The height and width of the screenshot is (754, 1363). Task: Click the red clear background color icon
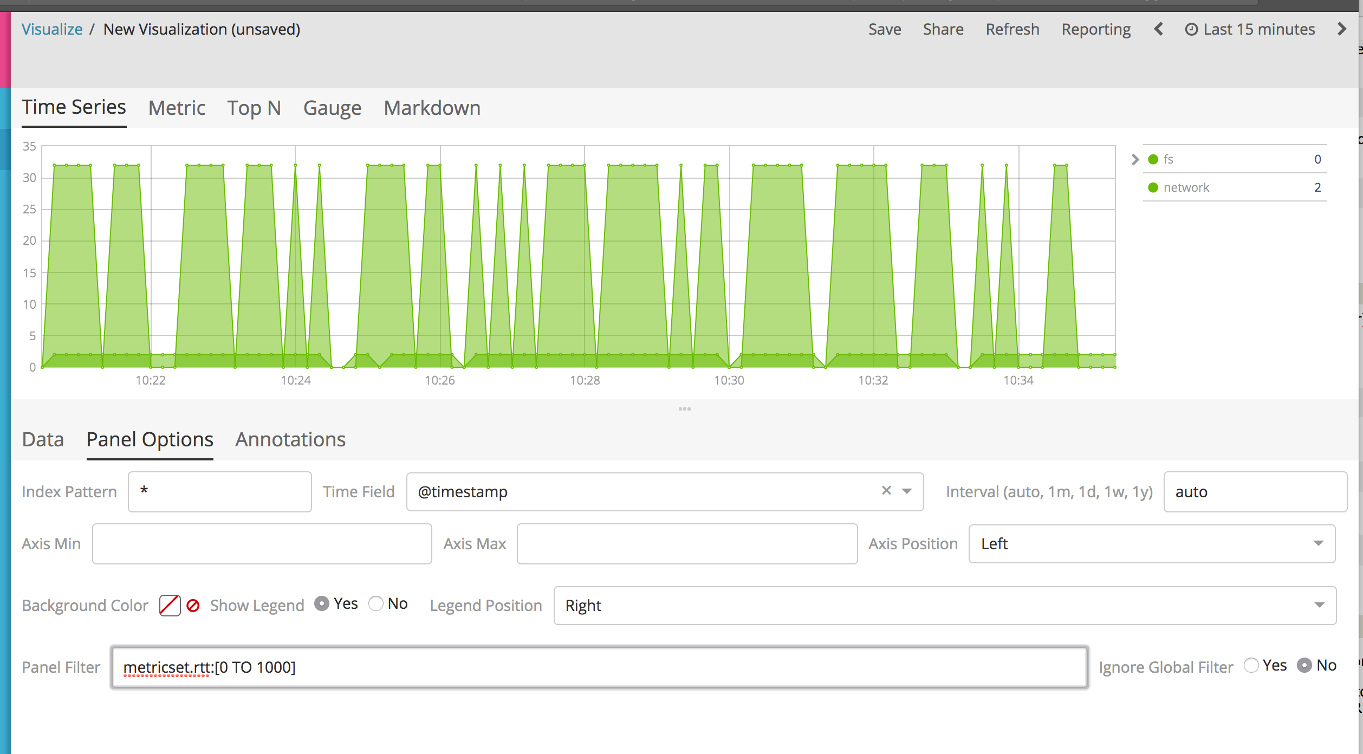click(193, 605)
